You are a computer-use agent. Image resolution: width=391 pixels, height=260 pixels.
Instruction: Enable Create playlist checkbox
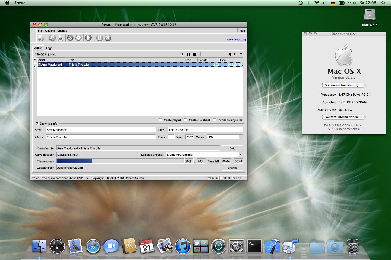tap(160, 120)
